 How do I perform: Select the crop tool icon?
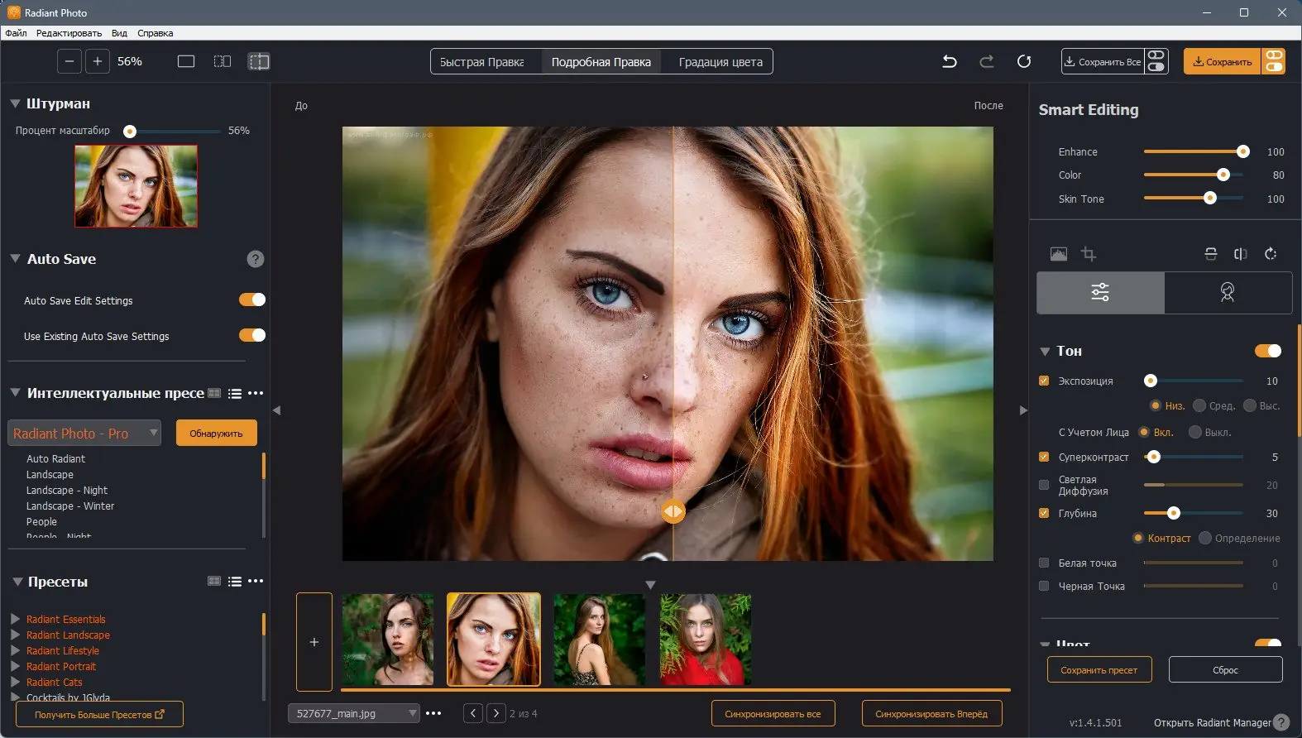click(x=1089, y=254)
